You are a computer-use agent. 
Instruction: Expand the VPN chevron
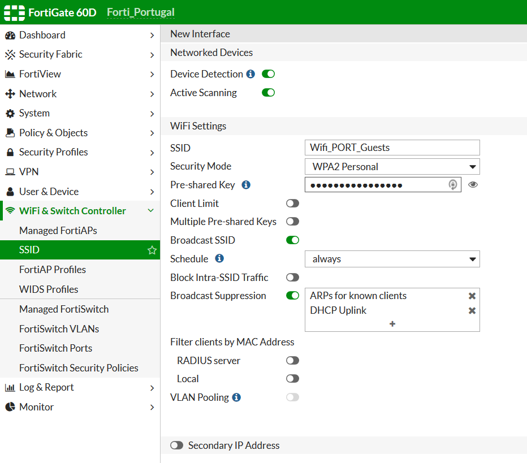(152, 172)
